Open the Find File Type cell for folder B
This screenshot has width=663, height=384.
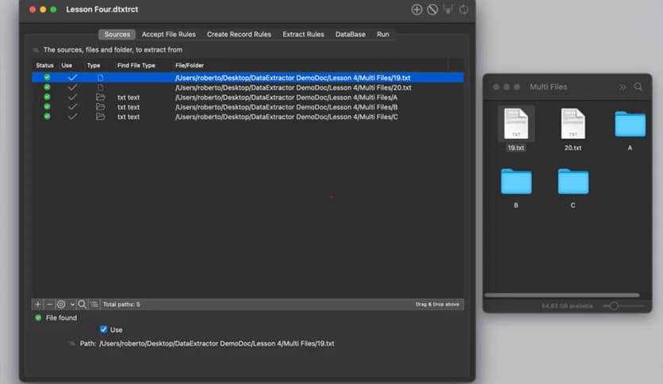point(128,107)
